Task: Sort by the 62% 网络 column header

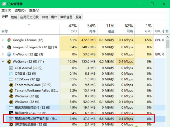Action: 125,28
